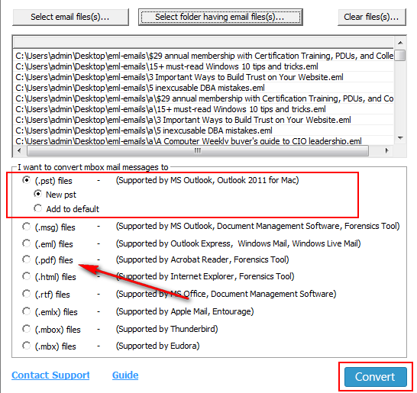The height and width of the screenshot is (393, 417).
Task: Open the Contact Support link
Action: click(50, 375)
